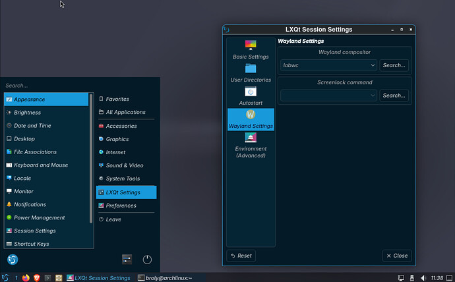The image size is (455, 282).
Task: Click the menu list scrollbar
Action: (91, 158)
